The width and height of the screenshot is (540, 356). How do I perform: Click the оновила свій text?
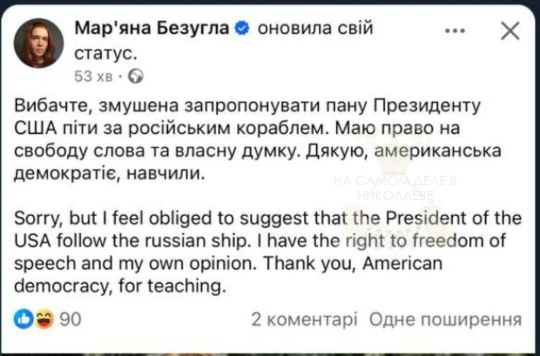coord(315,28)
